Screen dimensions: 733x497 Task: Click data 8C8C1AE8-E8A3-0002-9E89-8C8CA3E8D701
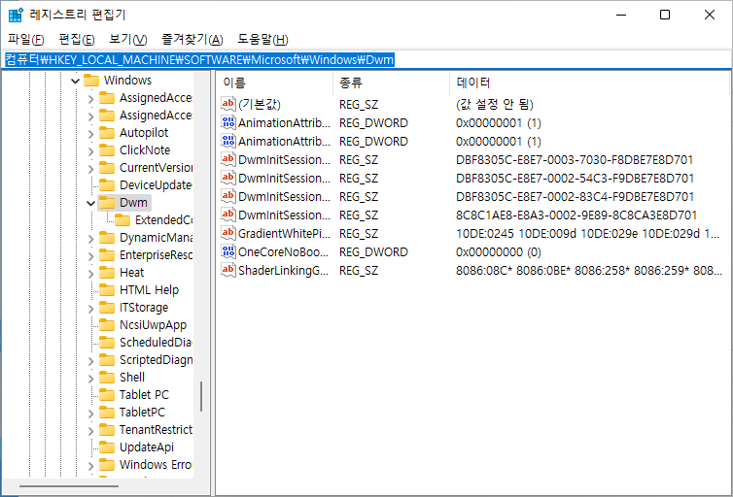tap(576, 215)
